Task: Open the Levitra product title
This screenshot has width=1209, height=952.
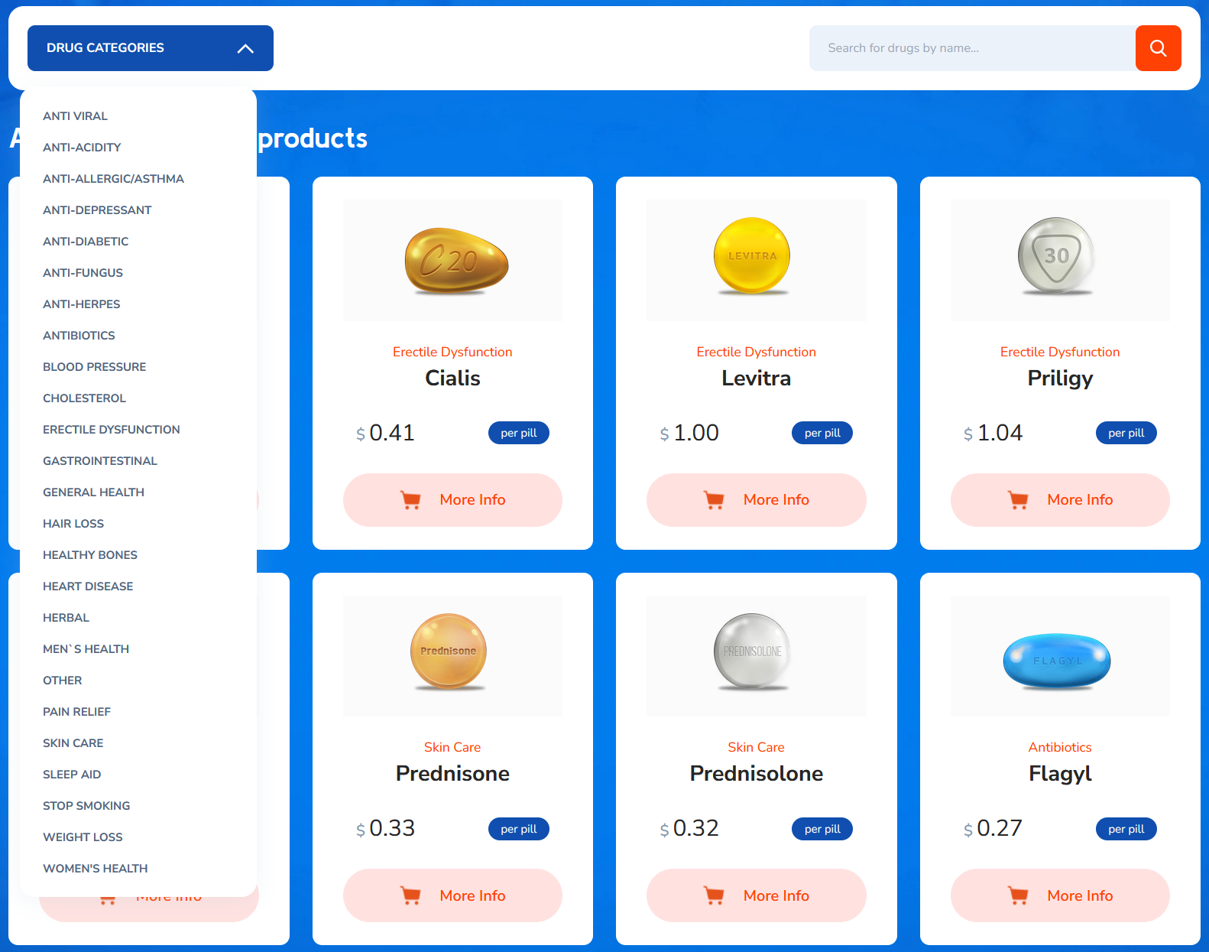Action: 756,379
